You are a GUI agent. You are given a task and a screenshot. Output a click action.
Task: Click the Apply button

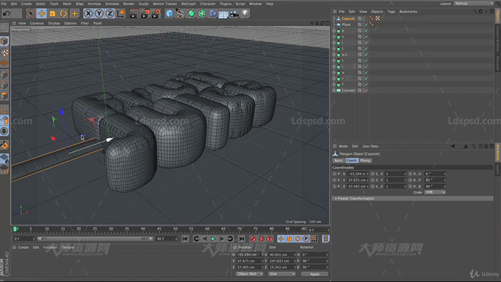(x=314, y=274)
